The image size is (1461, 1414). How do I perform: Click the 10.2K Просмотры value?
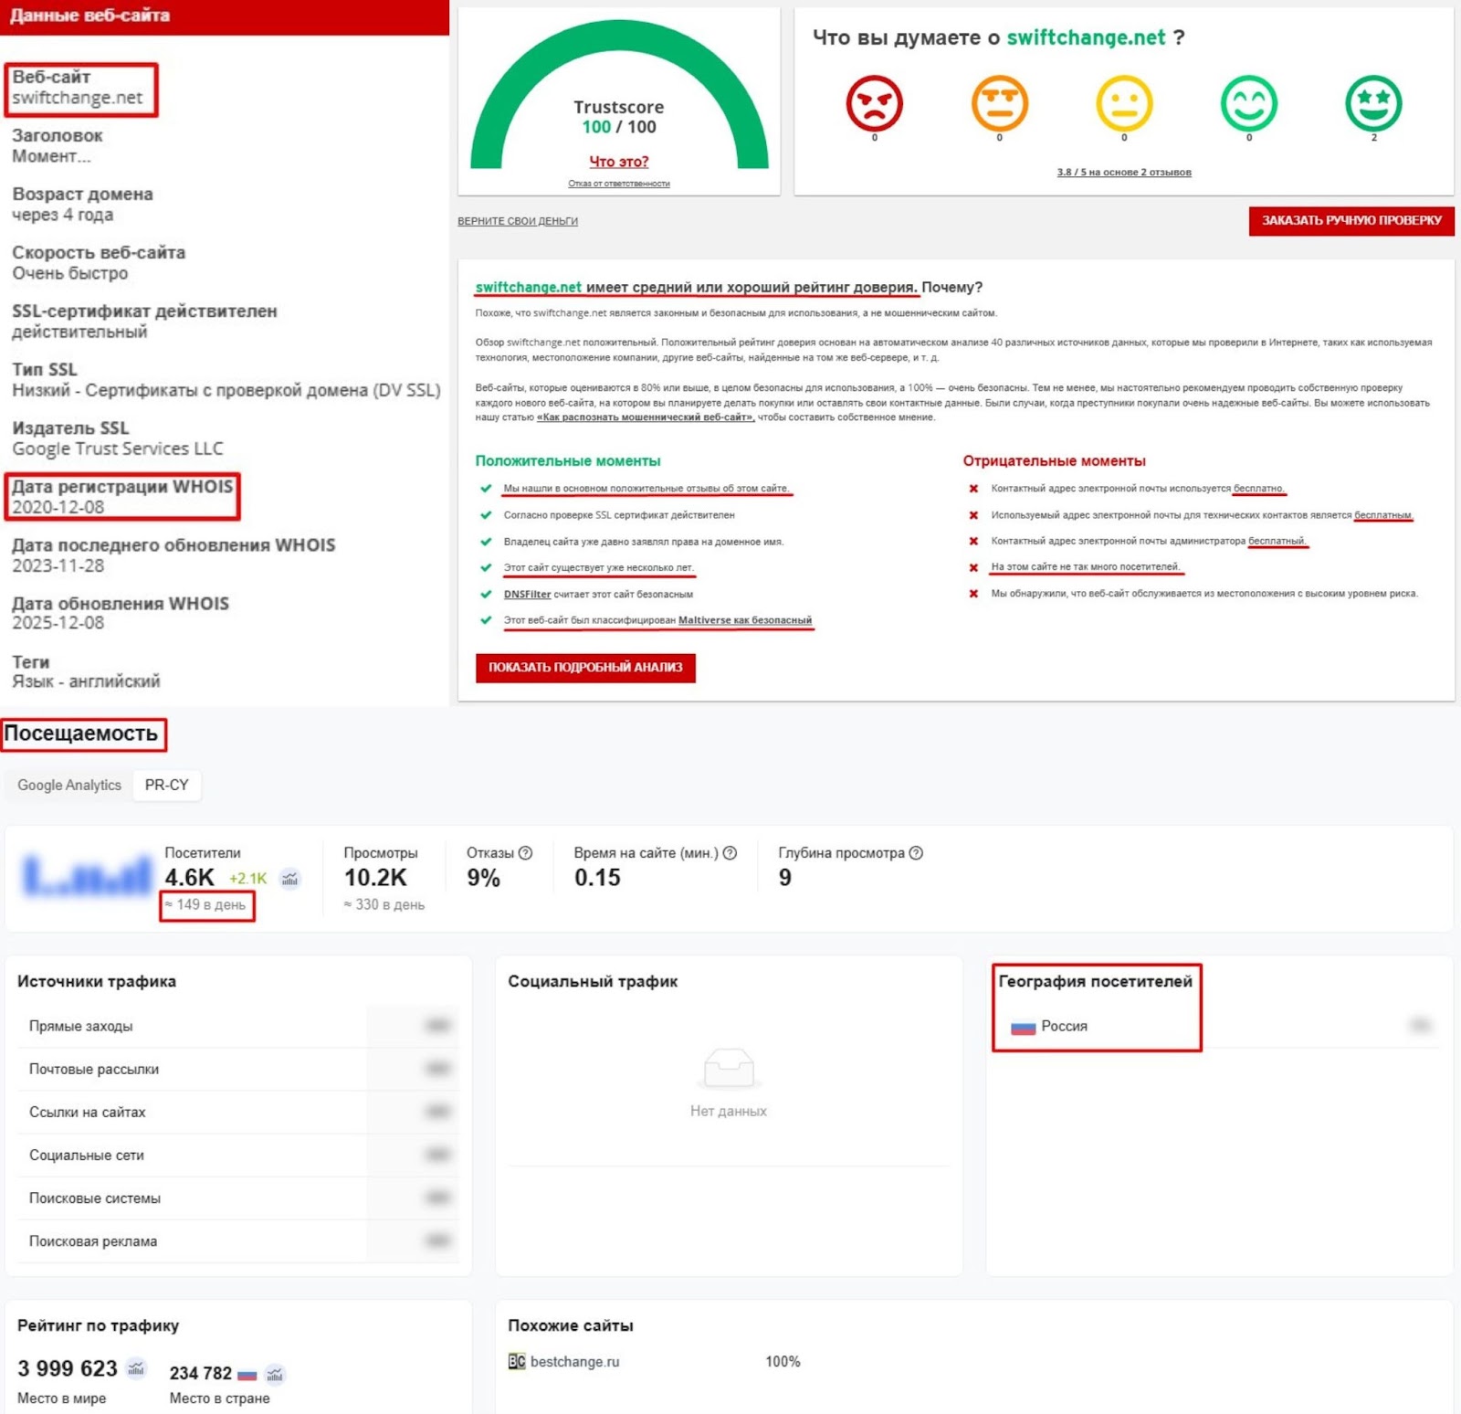tap(375, 878)
